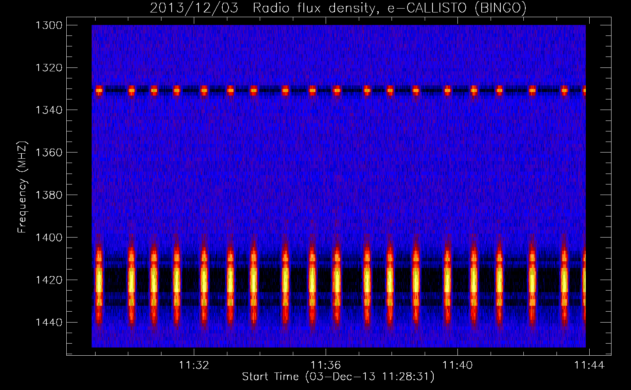Click the plot title mentioning e-CALLISTO (BINGO)
The image size is (631, 390).
click(338, 8)
